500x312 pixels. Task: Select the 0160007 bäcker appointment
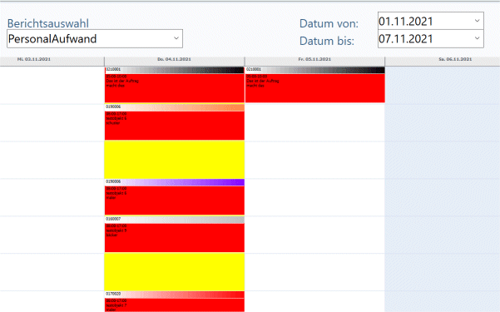tap(175, 235)
